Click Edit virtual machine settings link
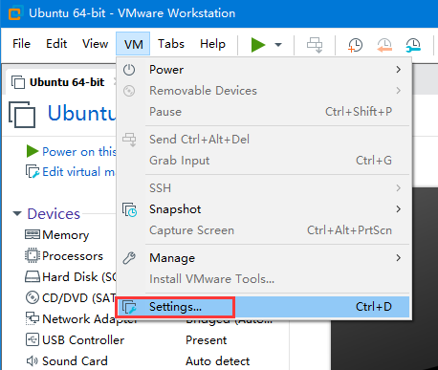 coord(78,172)
